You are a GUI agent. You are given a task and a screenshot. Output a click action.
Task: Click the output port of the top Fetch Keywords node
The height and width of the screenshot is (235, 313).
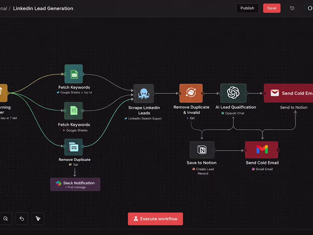coord(83,74)
